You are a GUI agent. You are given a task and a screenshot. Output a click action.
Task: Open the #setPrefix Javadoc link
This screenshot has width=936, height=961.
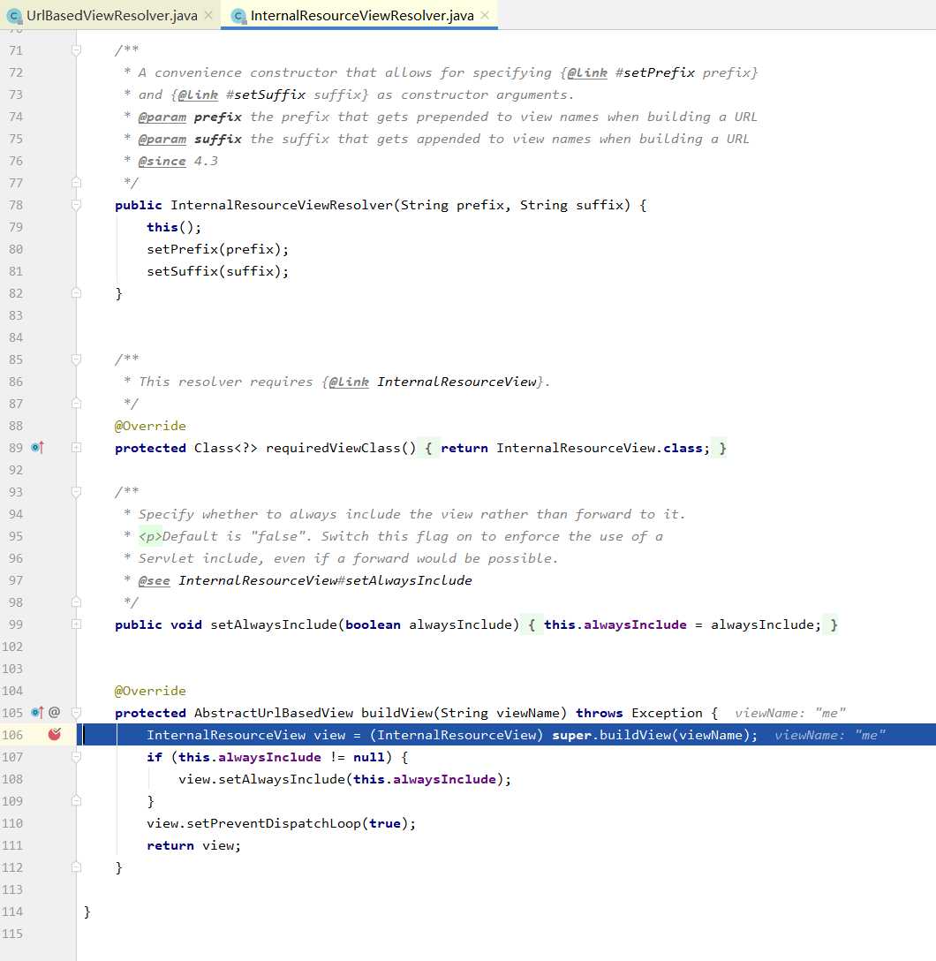655,72
